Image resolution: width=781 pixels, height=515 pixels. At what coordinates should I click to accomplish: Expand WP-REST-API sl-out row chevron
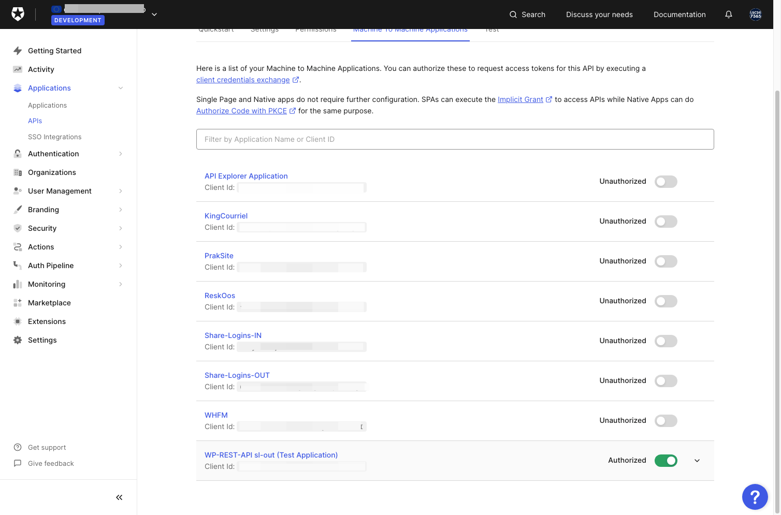point(697,461)
